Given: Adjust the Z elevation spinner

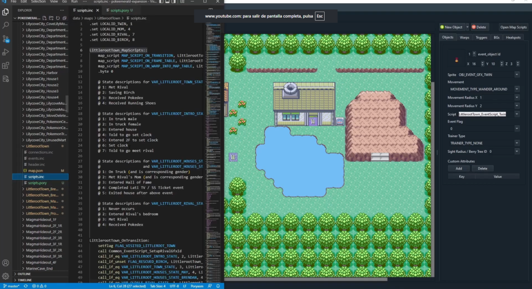Looking at the screenshot, I should [518, 64].
